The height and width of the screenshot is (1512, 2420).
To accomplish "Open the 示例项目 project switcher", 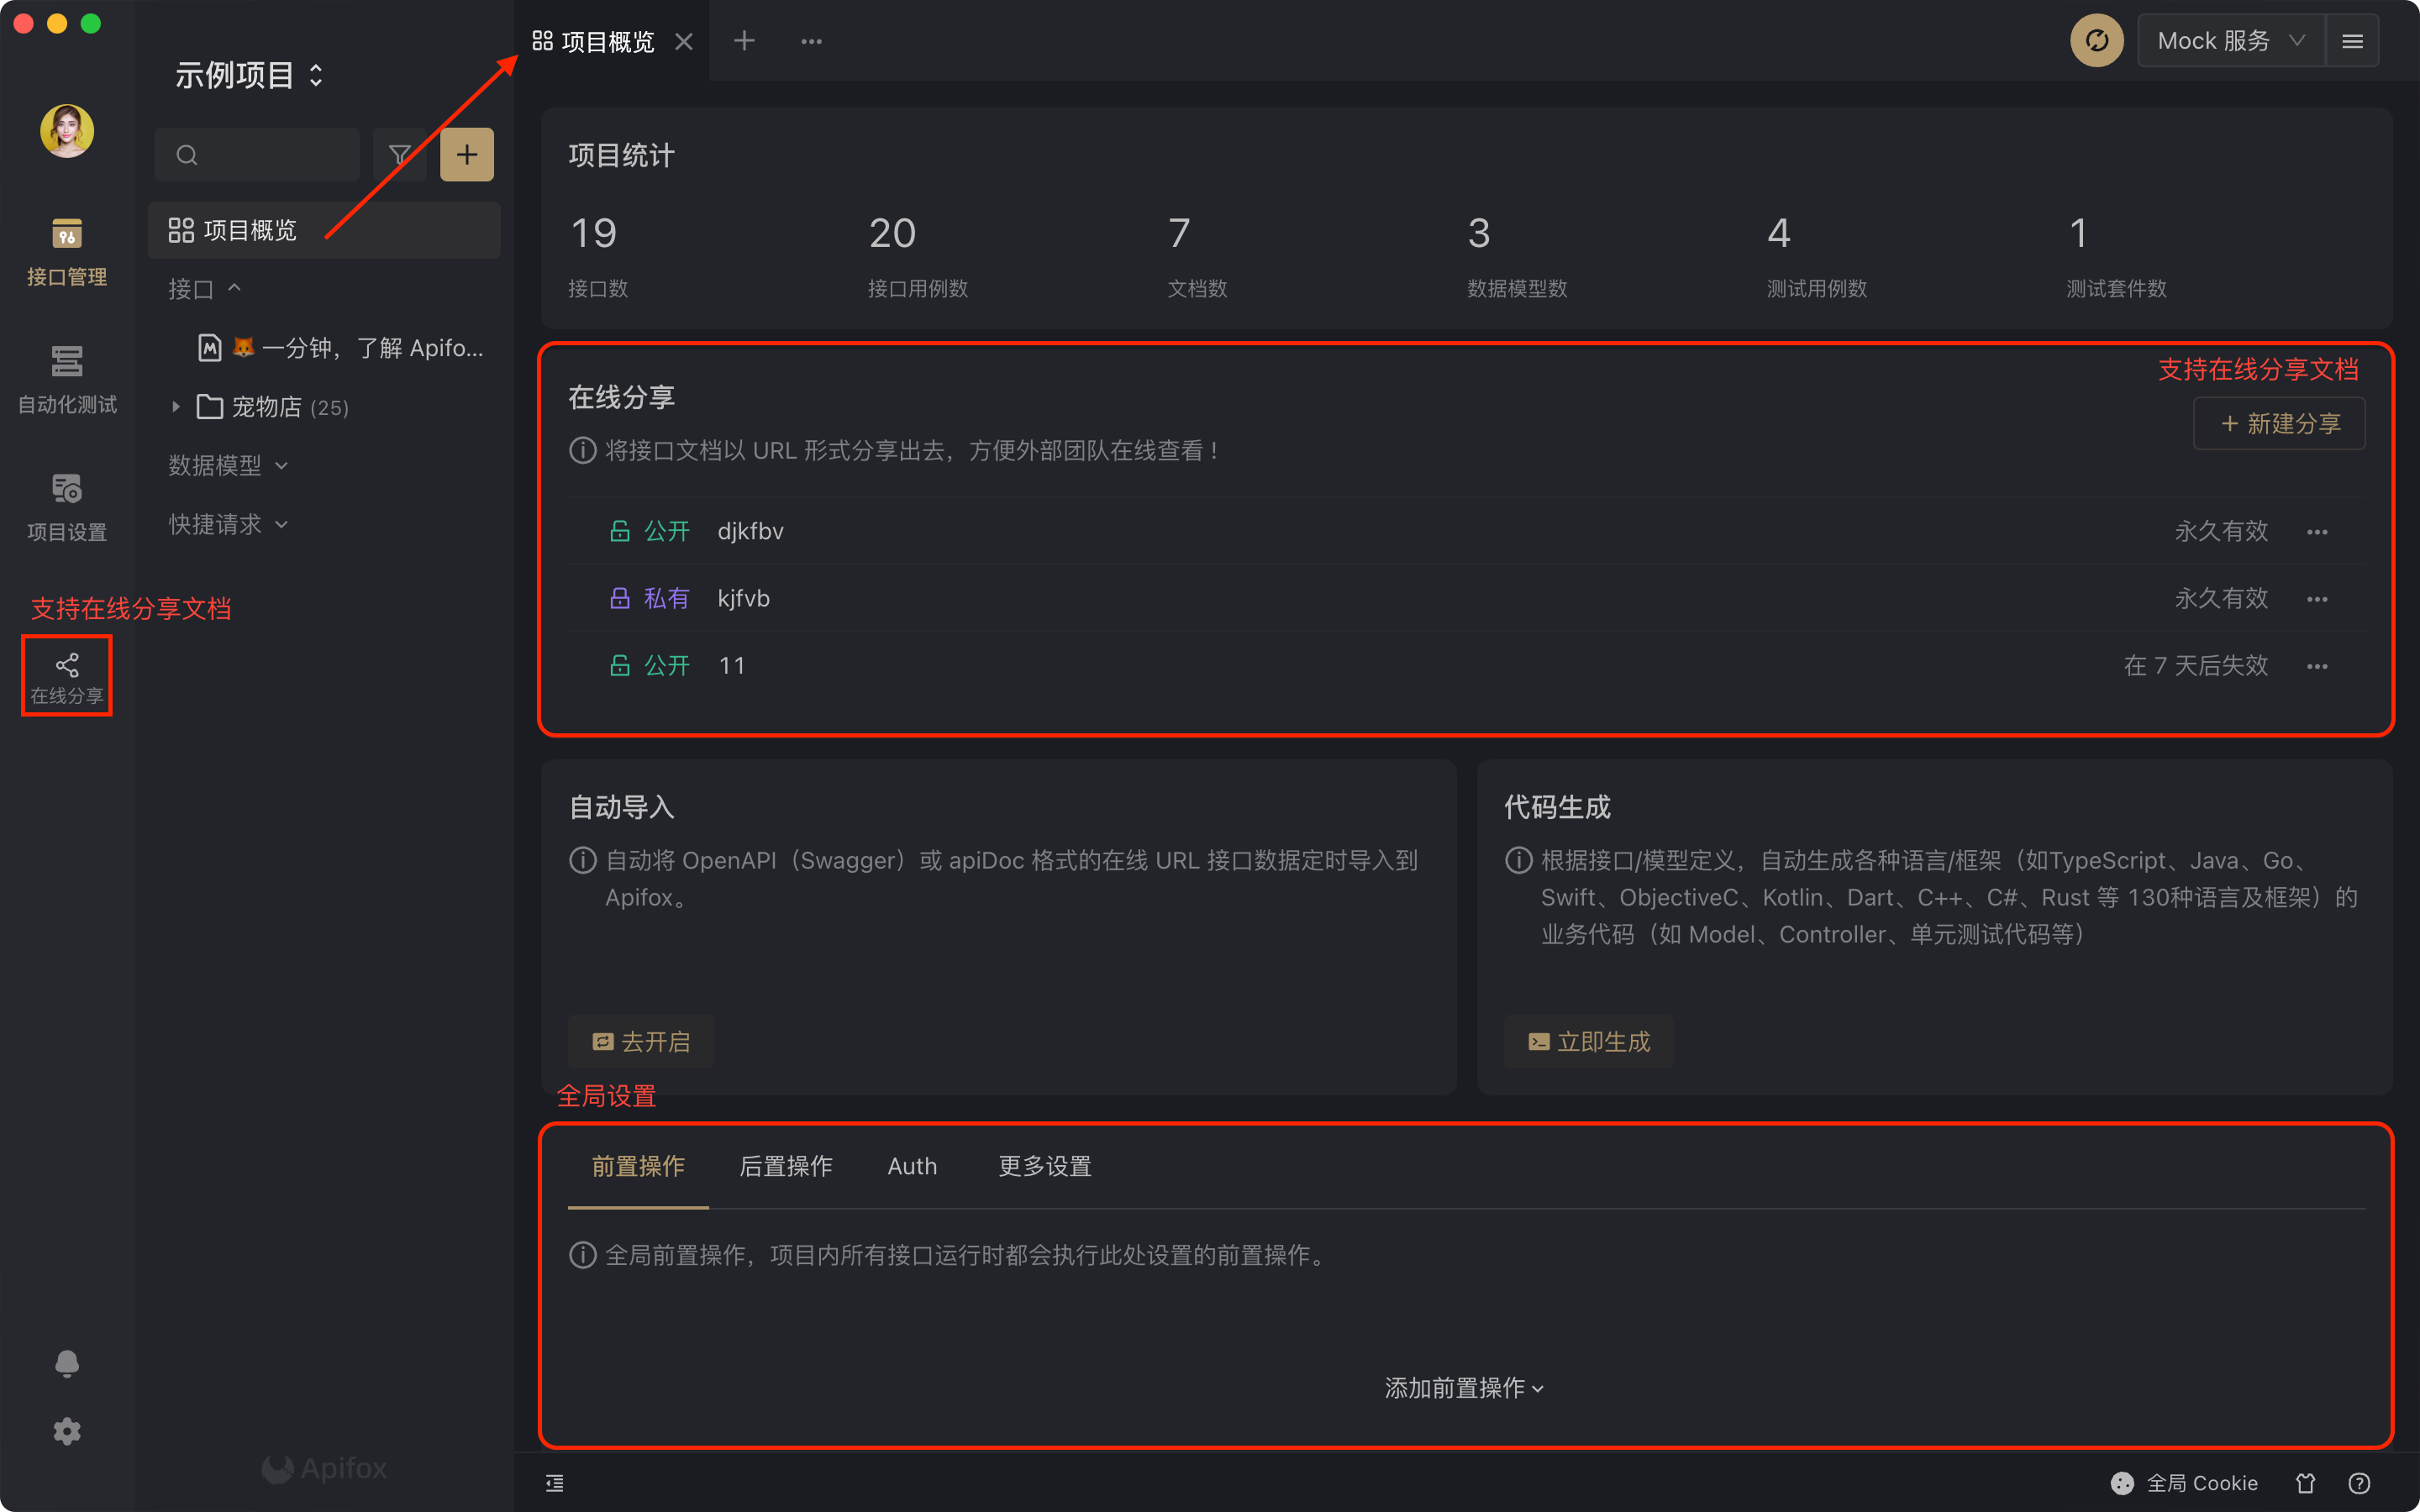I will tap(249, 75).
